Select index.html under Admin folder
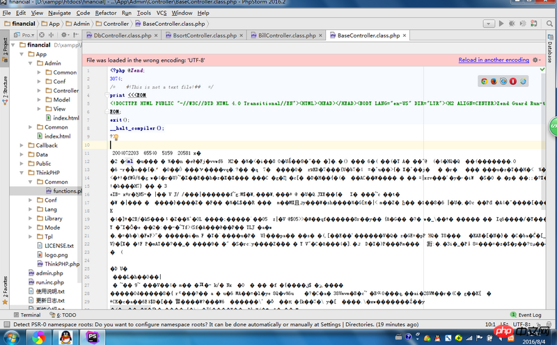The image size is (557, 345). pos(66,118)
